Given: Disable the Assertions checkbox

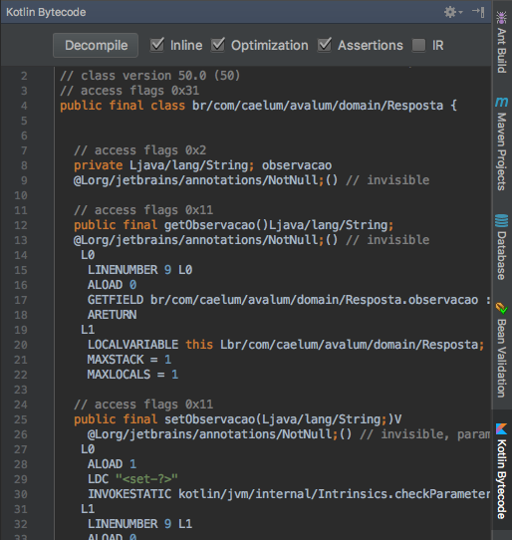Looking at the screenshot, I should [325, 45].
